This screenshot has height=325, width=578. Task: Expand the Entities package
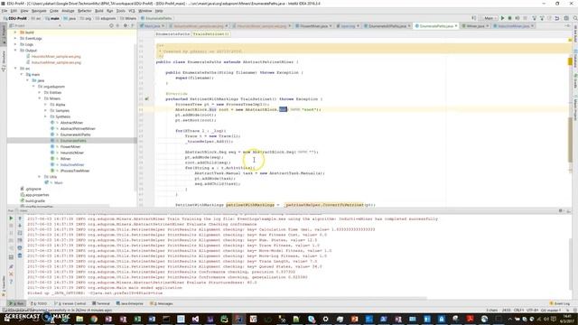coord(40,92)
